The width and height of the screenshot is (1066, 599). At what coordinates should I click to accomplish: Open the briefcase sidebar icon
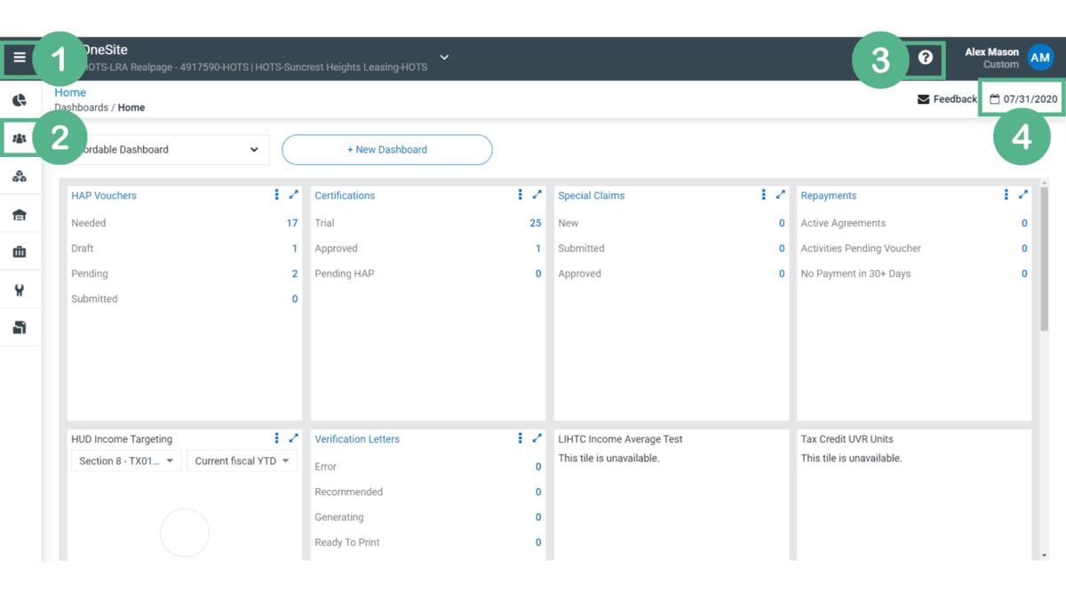20,252
